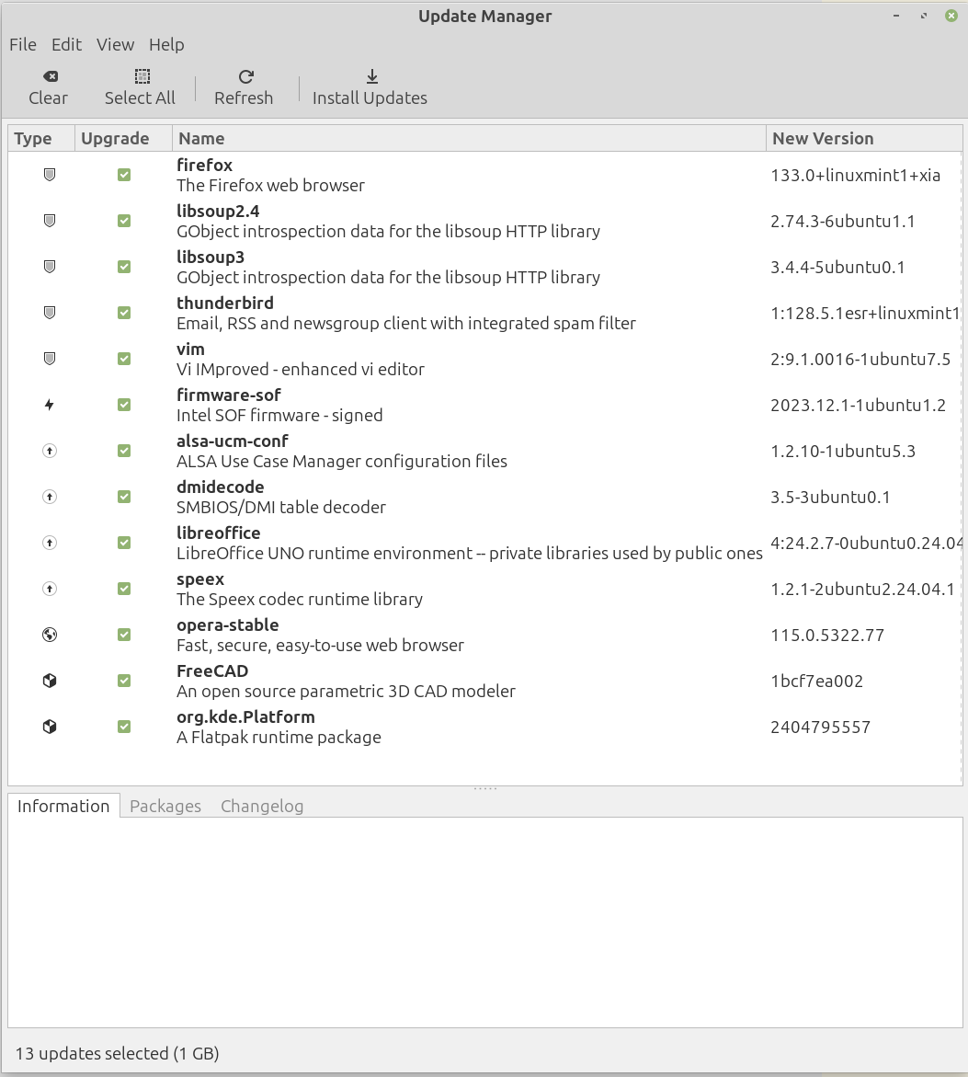This screenshot has height=1077, width=968.
Task: Toggle the org.kde.Platform upgrade checkbox
Action: point(123,727)
